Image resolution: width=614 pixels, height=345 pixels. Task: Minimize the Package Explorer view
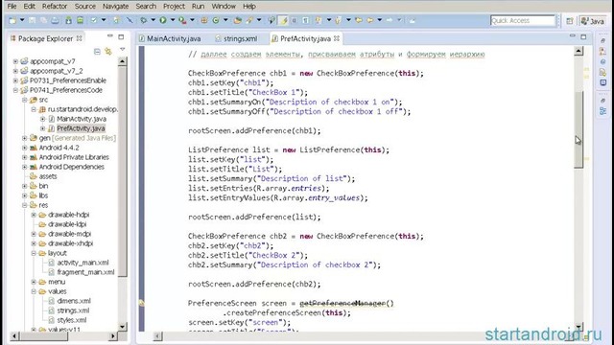[110, 36]
